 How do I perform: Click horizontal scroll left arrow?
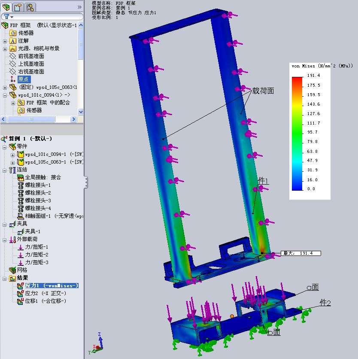click(x=3, y=119)
